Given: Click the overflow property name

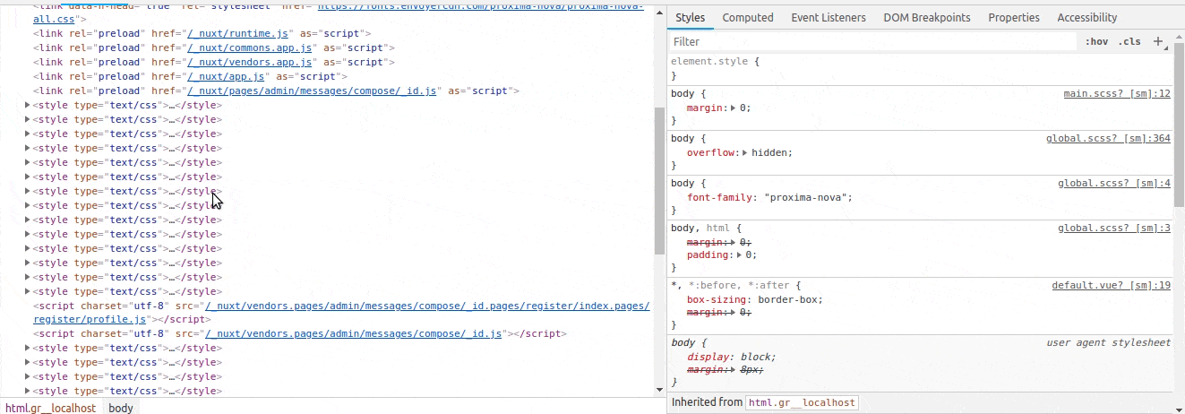Looking at the screenshot, I should click(x=712, y=152).
